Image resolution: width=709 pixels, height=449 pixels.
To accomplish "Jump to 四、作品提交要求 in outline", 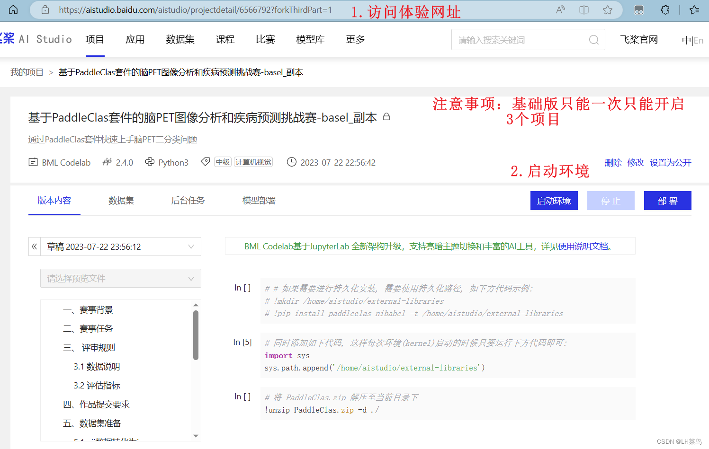I will tap(96, 405).
